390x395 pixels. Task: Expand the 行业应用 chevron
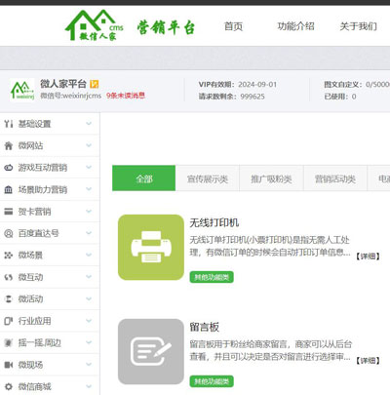tap(89, 321)
